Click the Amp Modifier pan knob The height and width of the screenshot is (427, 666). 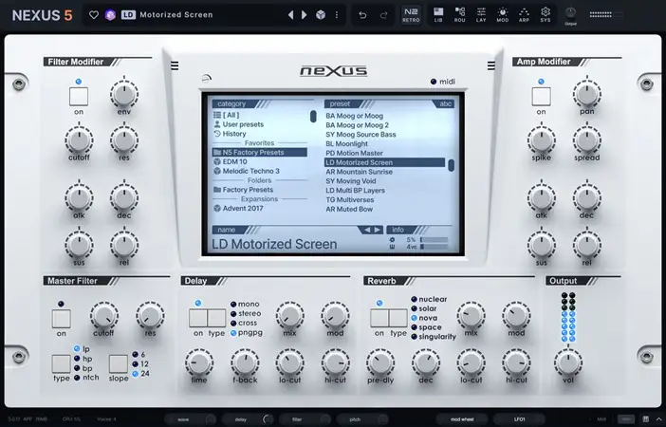pos(586,94)
